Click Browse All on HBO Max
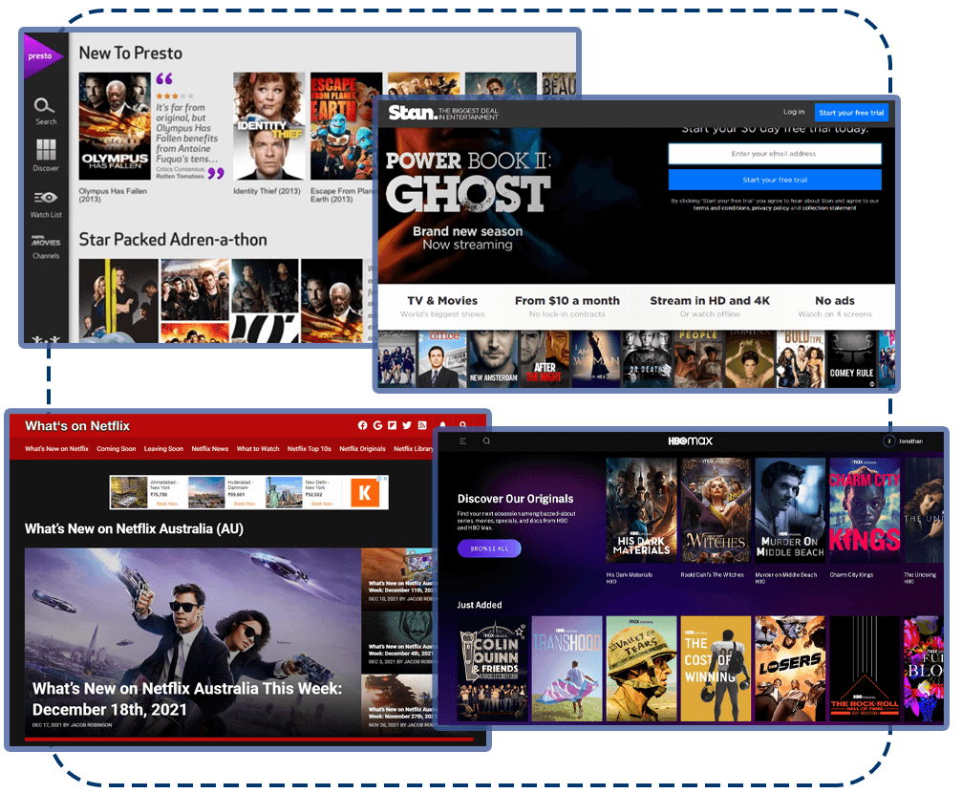Image resolution: width=962 pixels, height=794 pixels. 489,548
